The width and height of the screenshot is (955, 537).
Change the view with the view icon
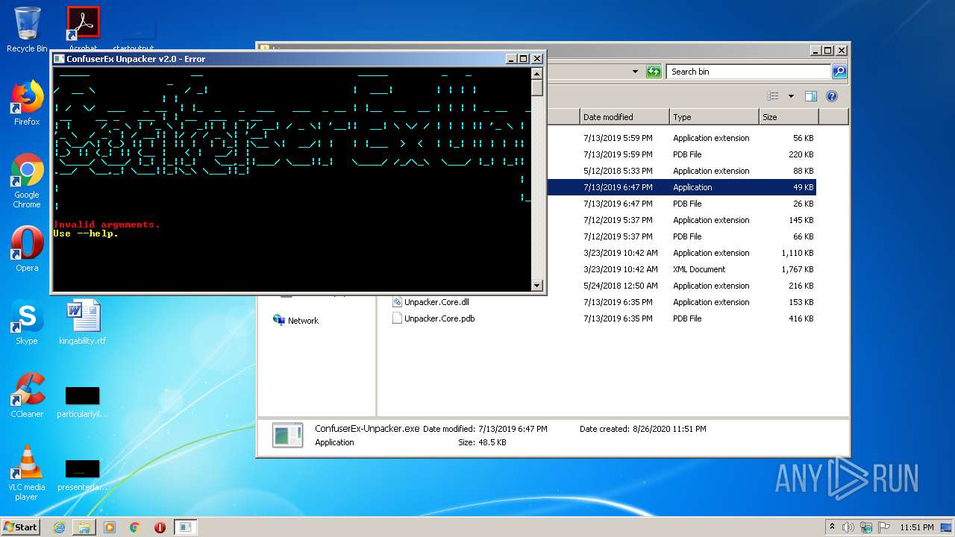pos(773,96)
